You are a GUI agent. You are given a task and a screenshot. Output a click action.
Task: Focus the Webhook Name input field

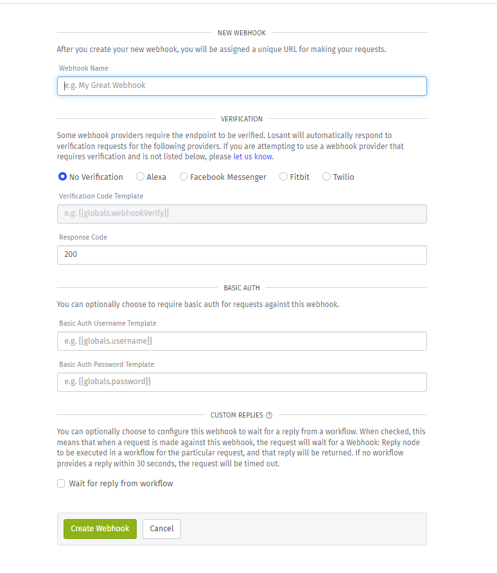(x=241, y=86)
